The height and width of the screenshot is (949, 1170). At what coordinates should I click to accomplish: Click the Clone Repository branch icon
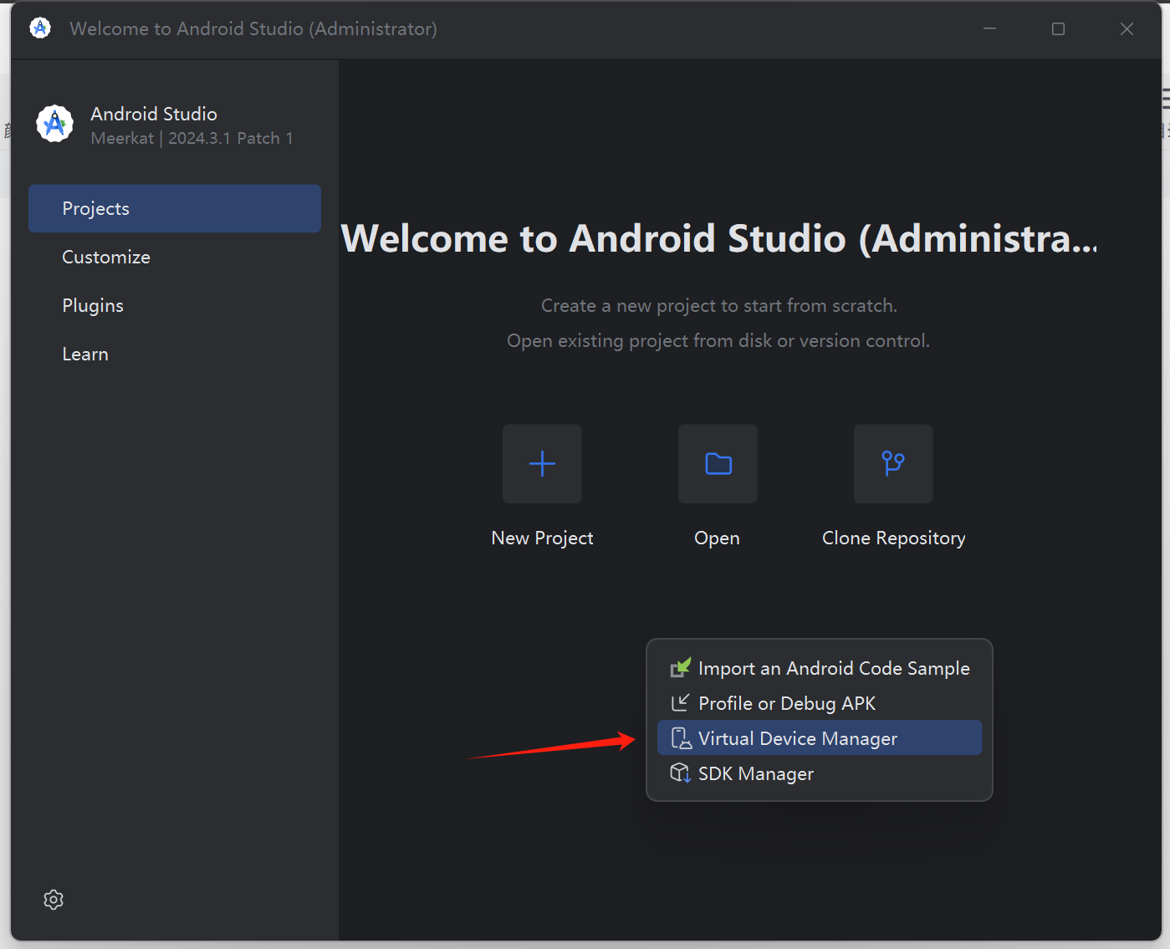click(x=893, y=463)
